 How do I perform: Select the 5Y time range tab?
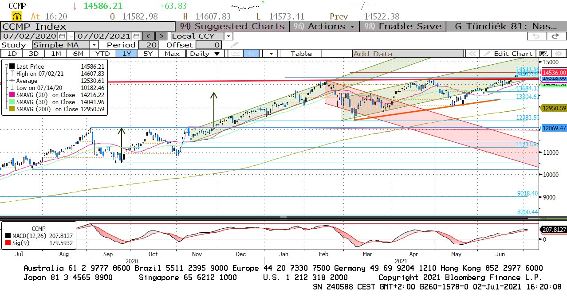(148, 54)
